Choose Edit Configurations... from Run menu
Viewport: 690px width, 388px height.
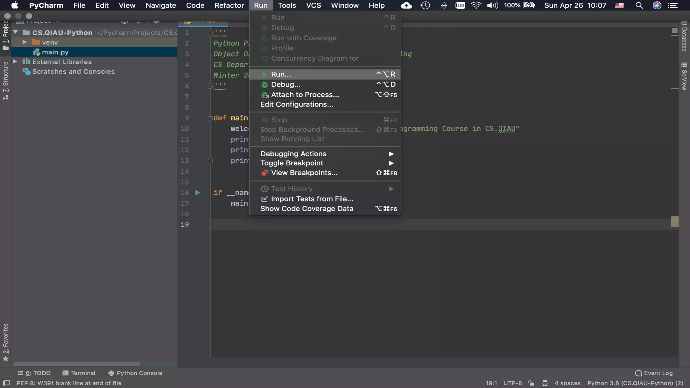point(296,104)
